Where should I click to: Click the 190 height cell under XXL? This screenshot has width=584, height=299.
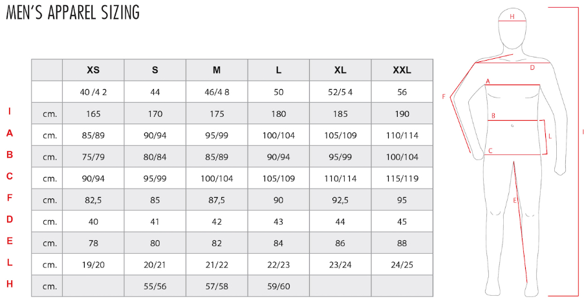click(402, 114)
